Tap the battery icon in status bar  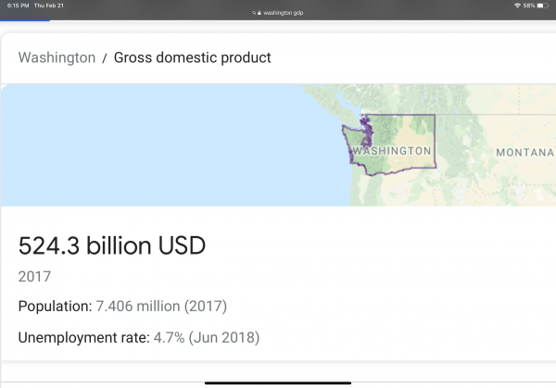pyautogui.click(x=542, y=6)
